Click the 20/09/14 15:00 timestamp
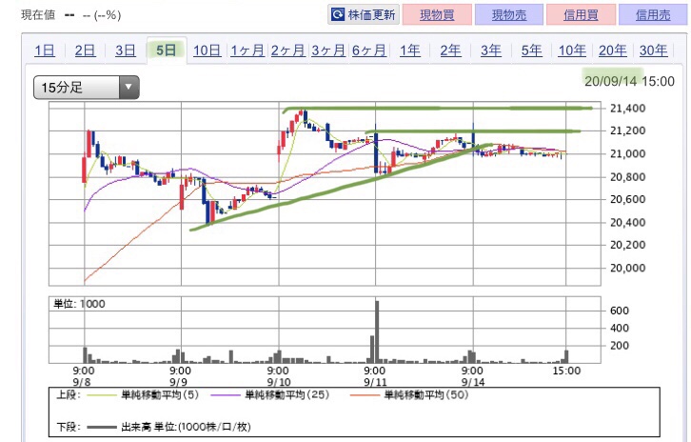This screenshot has height=442, width=691. 629,81
